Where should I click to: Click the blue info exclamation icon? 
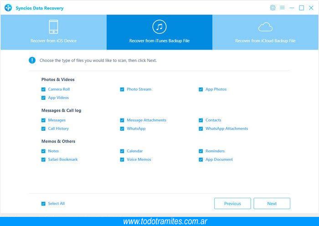pyautogui.click(x=32, y=60)
